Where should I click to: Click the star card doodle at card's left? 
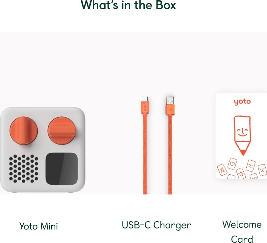tap(222, 170)
